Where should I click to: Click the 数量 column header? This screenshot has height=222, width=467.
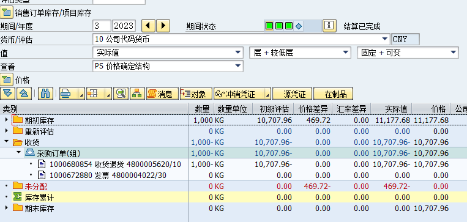pos(201,109)
